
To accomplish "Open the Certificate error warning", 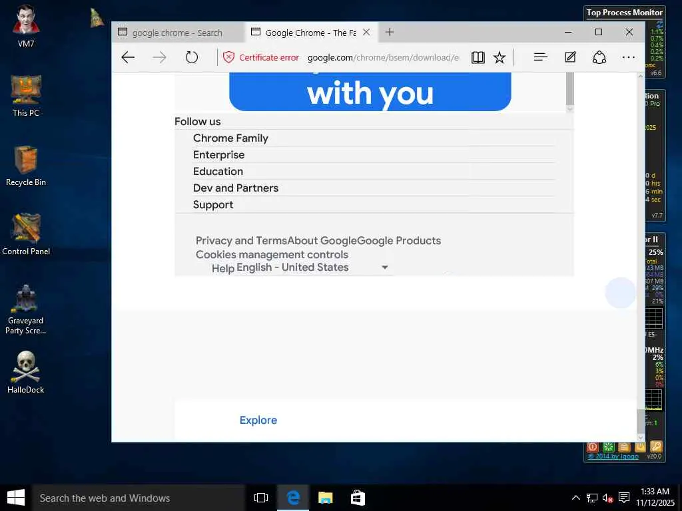I will (260, 57).
